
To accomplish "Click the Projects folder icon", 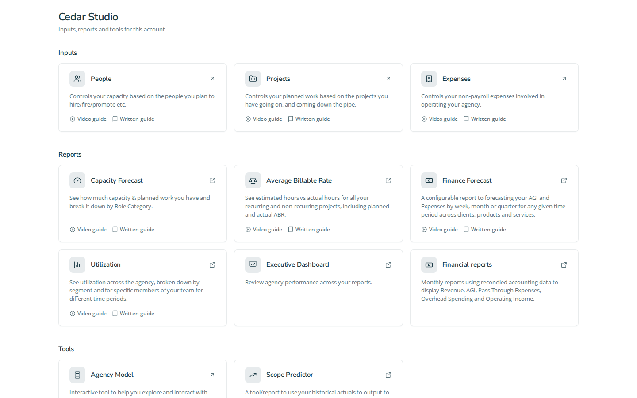I will (253, 79).
